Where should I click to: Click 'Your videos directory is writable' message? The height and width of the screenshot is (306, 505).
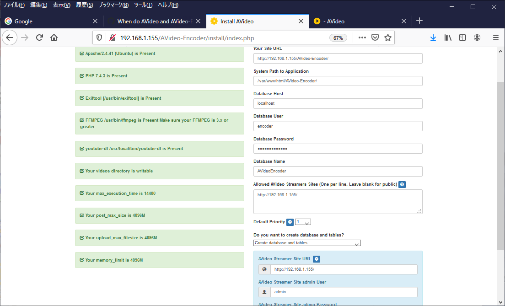160,171
